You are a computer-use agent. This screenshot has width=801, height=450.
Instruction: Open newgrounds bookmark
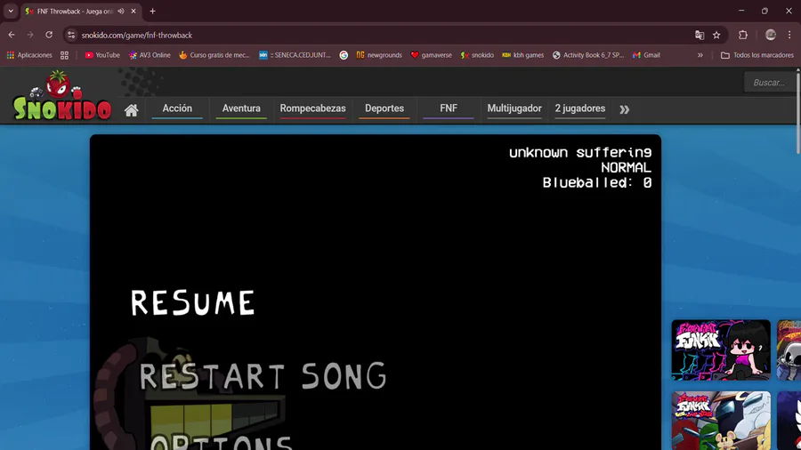click(x=379, y=55)
